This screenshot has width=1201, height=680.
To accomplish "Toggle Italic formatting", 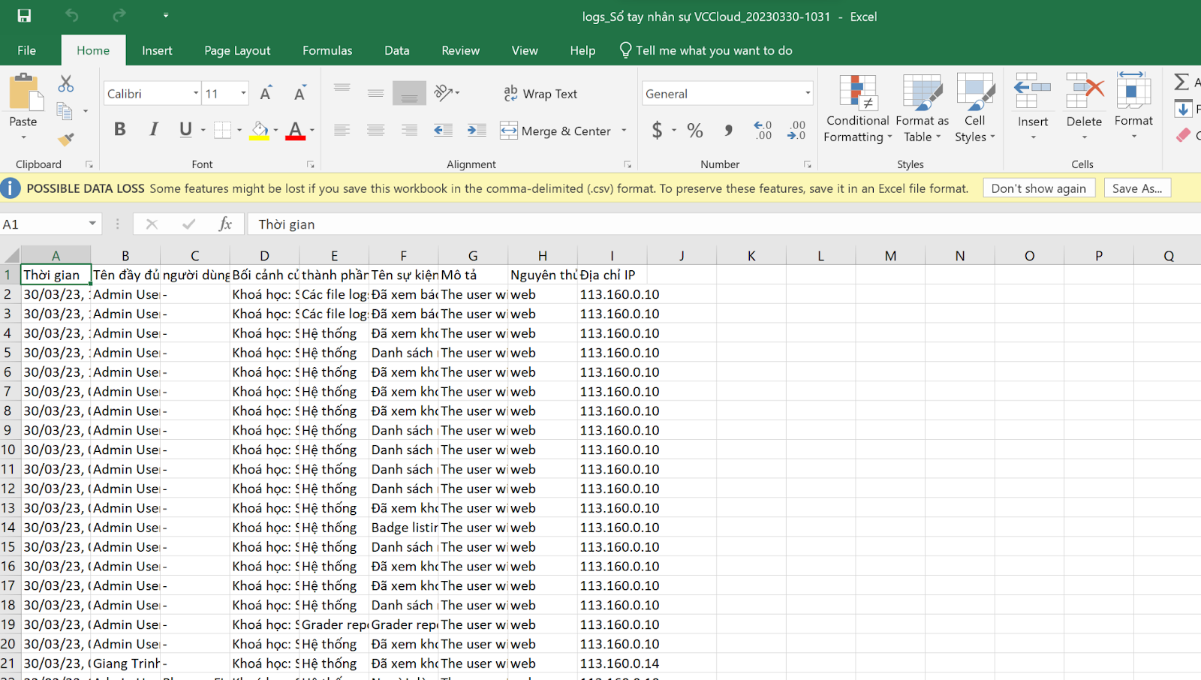I will (x=153, y=129).
